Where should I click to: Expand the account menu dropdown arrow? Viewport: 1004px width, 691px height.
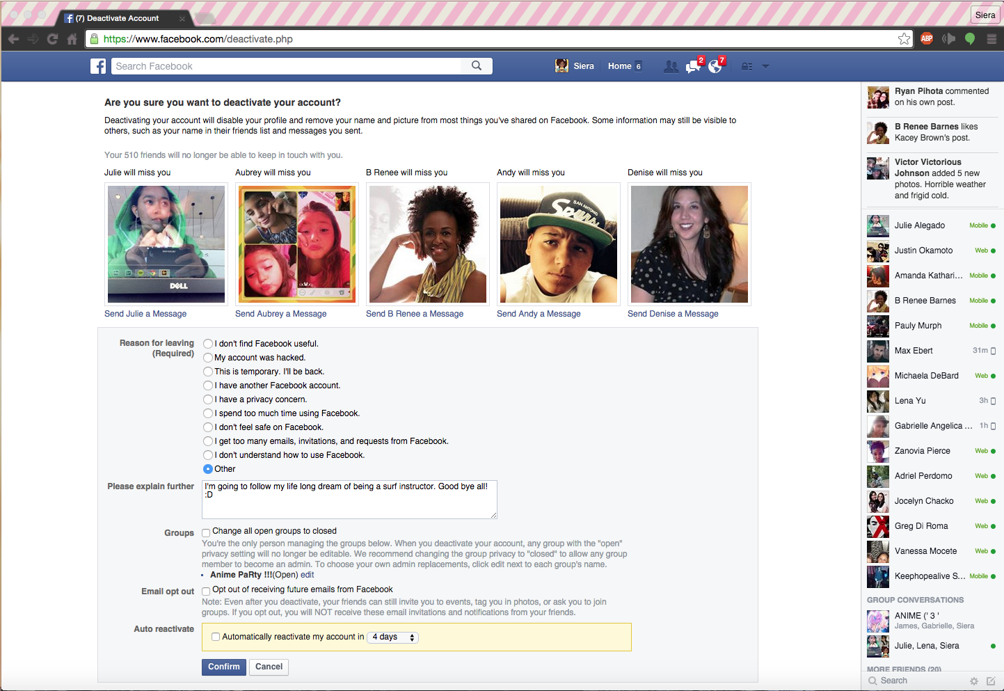765,67
